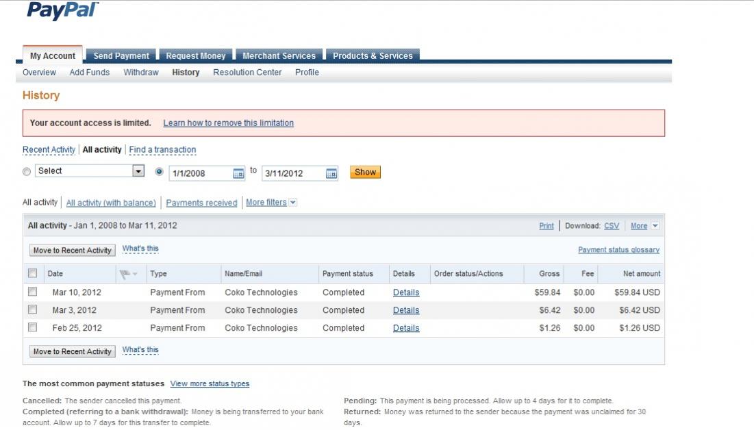The height and width of the screenshot is (430, 754).
Task: Open Details for the Mar 3, 2012 payment
Action: tap(406, 309)
